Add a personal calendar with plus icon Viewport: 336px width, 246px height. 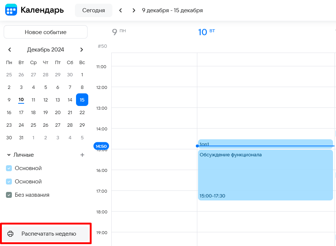(82, 155)
